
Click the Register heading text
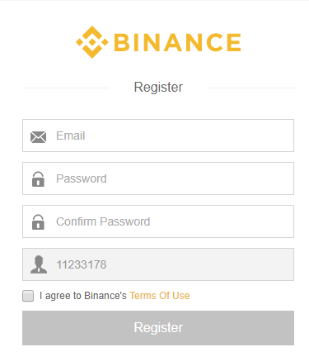click(158, 88)
